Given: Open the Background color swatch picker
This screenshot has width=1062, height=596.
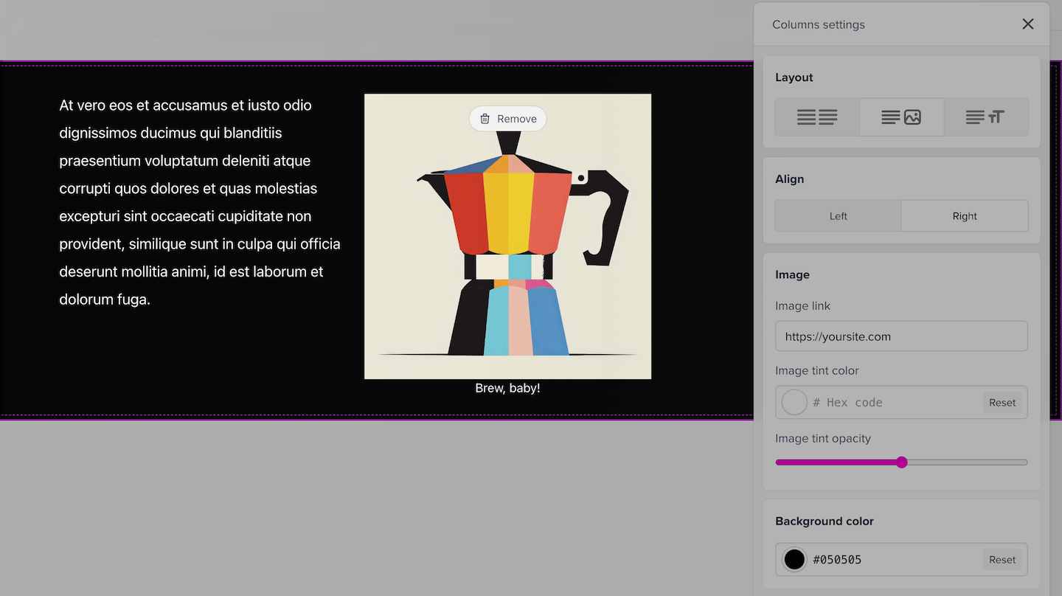Looking at the screenshot, I should coord(794,560).
